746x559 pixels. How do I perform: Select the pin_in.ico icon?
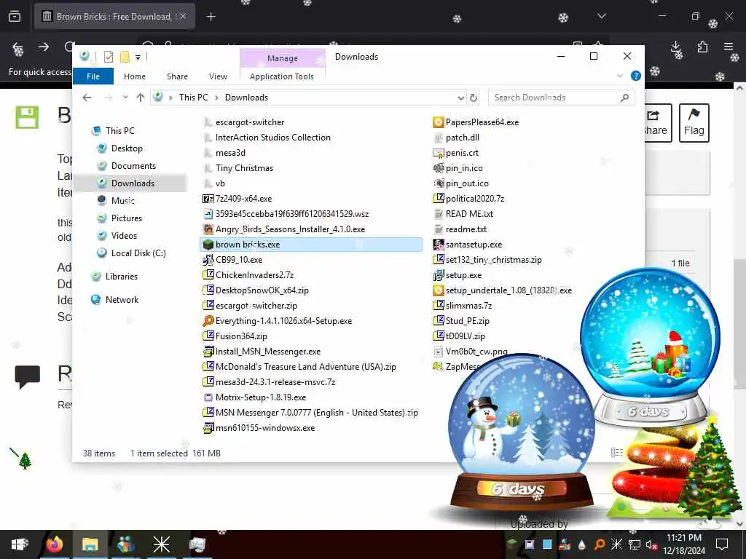438,168
